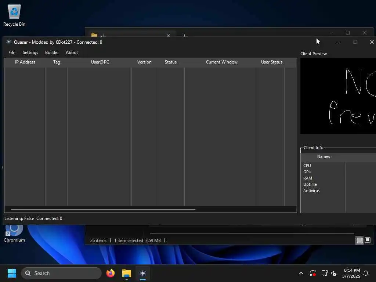The image size is (376, 282).
Task: Minimize the Quasar window
Action: tap(338, 42)
